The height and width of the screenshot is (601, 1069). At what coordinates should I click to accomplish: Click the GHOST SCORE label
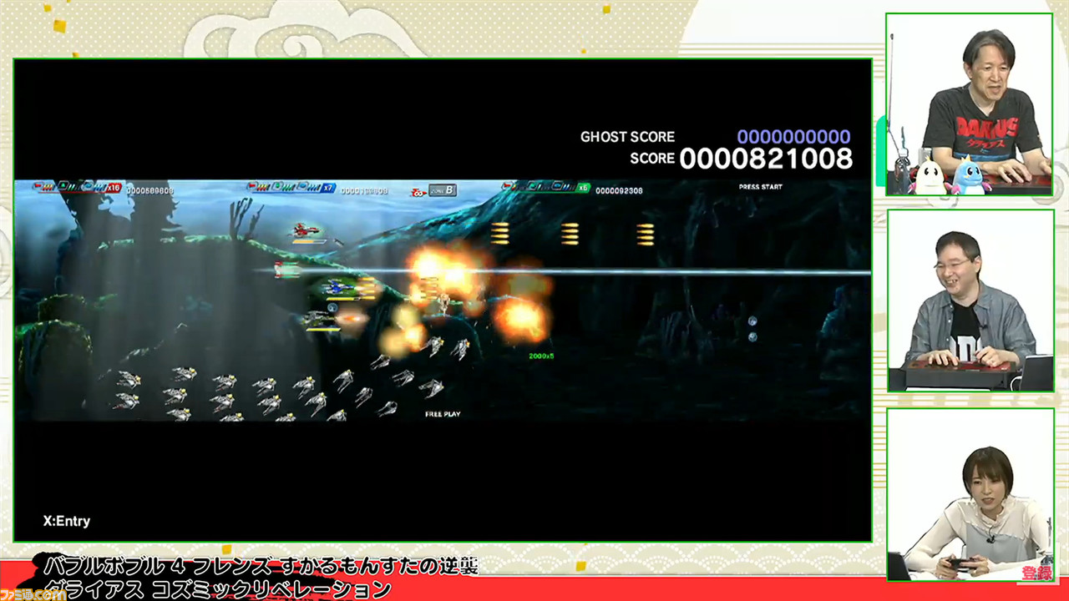click(x=627, y=137)
